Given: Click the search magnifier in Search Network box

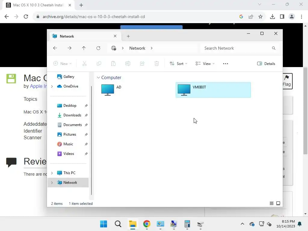Looking at the screenshot, I should [274, 48].
